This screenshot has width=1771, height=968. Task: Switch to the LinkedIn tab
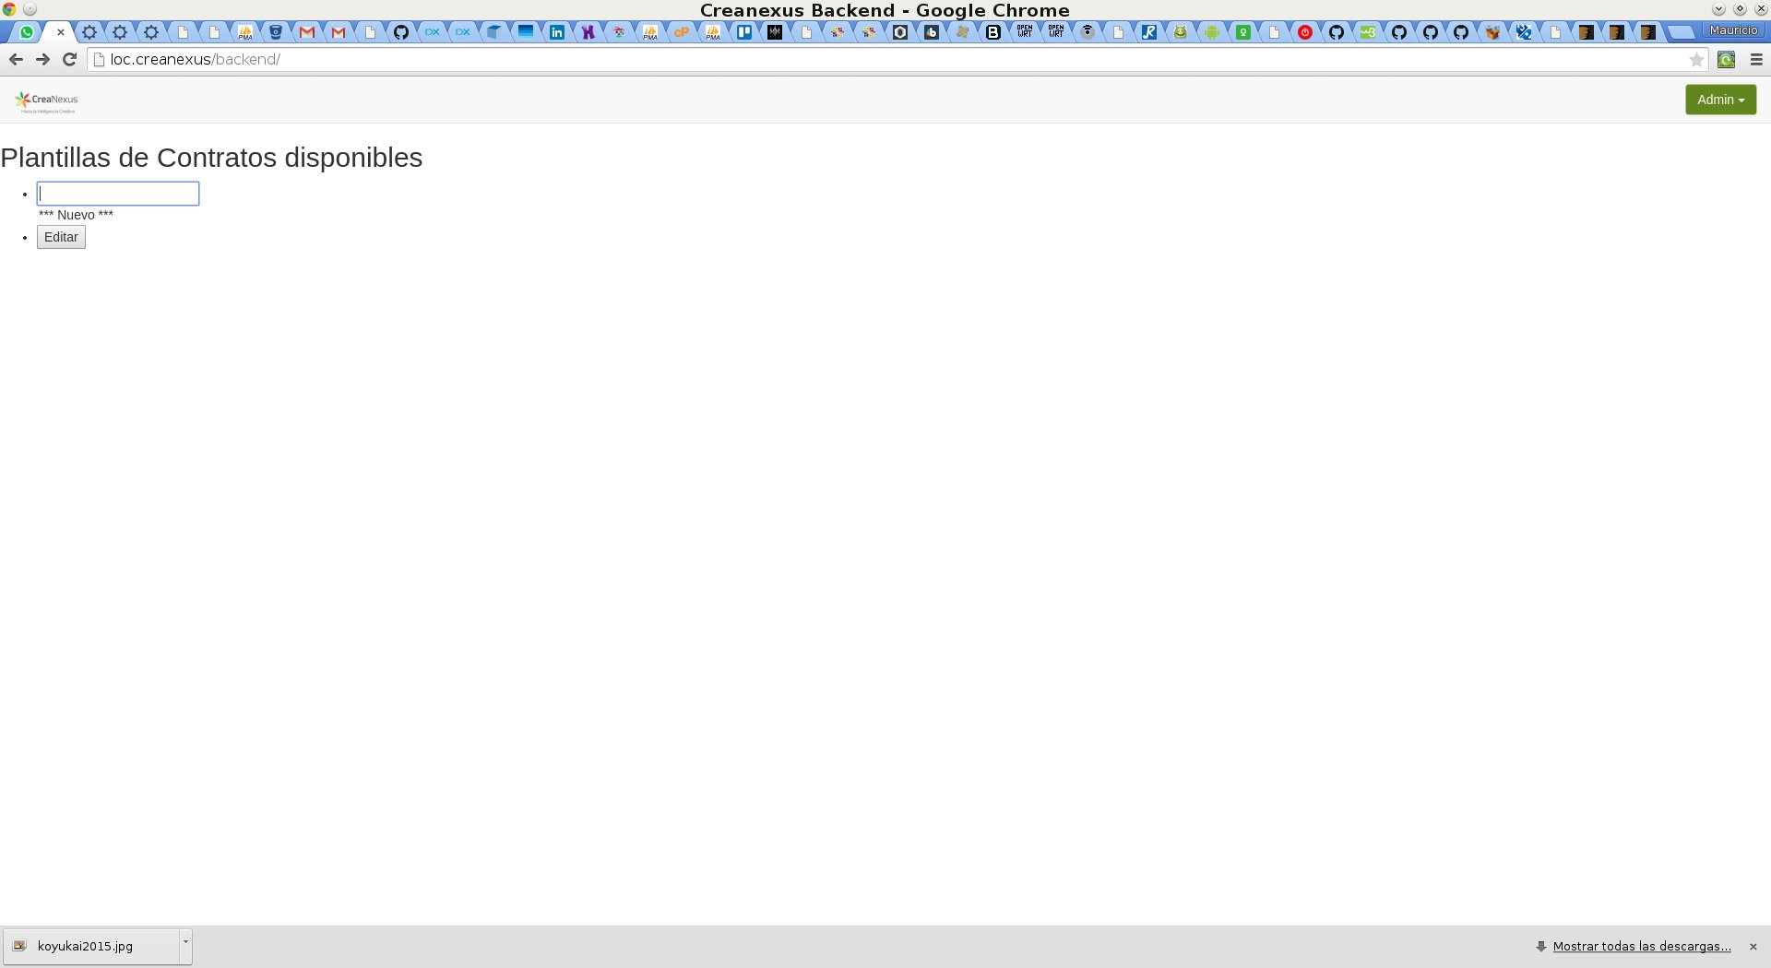coord(557,32)
